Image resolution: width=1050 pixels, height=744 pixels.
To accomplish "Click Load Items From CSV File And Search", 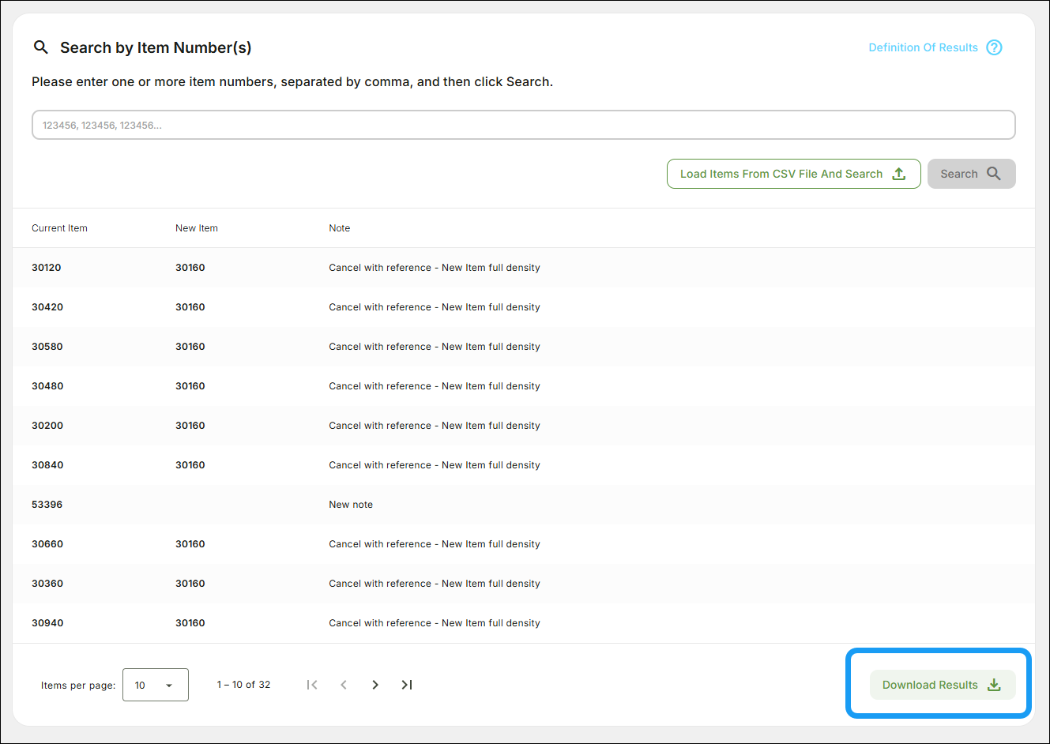I will (781, 174).
